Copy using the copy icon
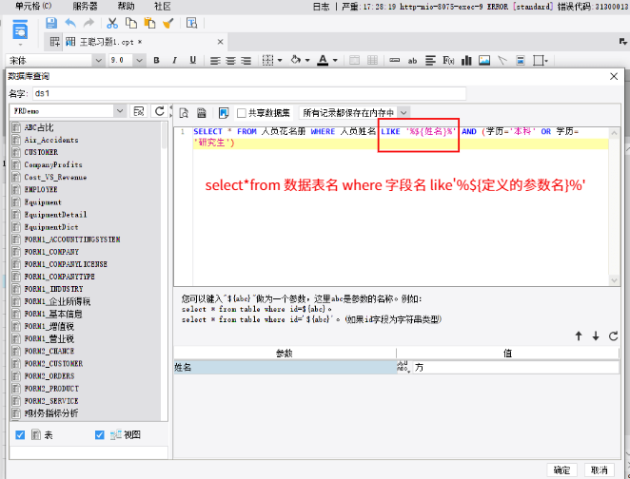The height and width of the screenshot is (479, 630). pyautogui.click(x=131, y=23)
